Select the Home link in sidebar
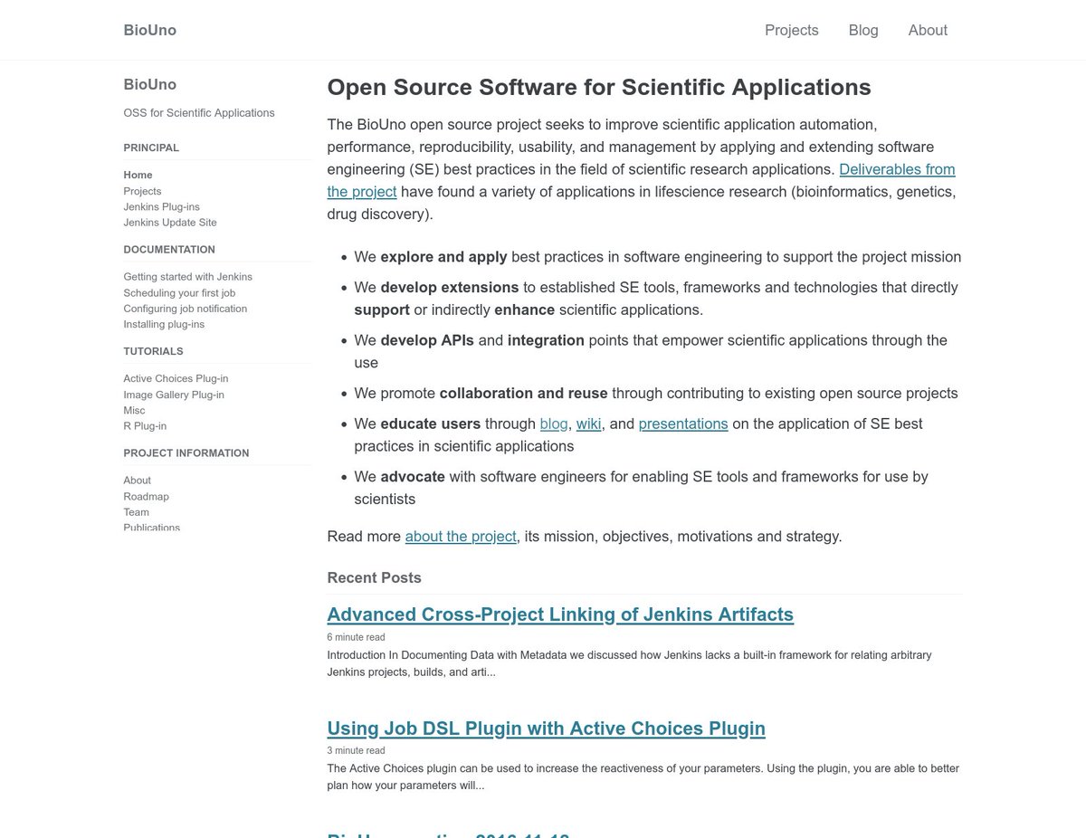Screen dimensions: 1086x838 [138, 175]
